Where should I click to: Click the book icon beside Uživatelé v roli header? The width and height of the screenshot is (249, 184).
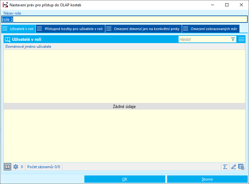point(8,40)
